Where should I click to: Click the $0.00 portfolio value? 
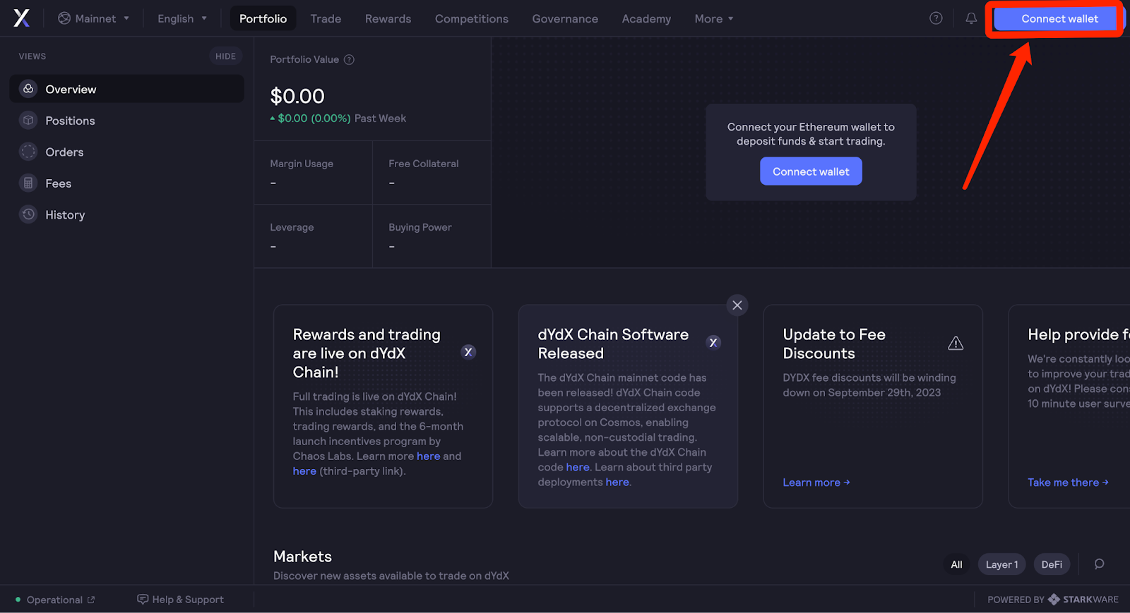(297, 96)
